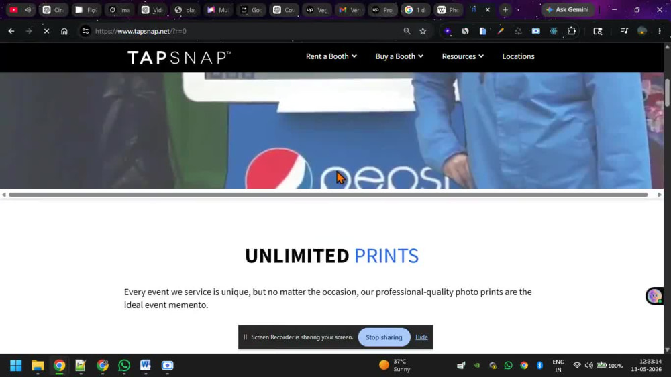Expand the Rent a Booth menu
This screenshot has width=671, height=377.
pos(331,56)
